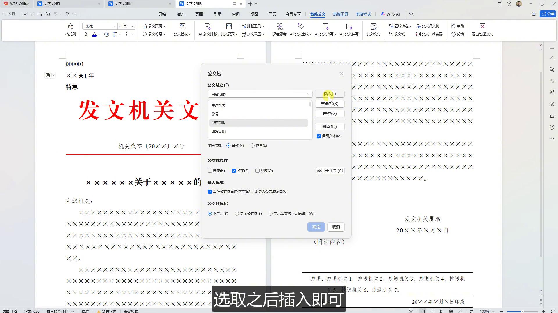This screenshot has height=313, width=558.
Task: Expand the 排版工具 dropdown
Action: tap(253, 26)
